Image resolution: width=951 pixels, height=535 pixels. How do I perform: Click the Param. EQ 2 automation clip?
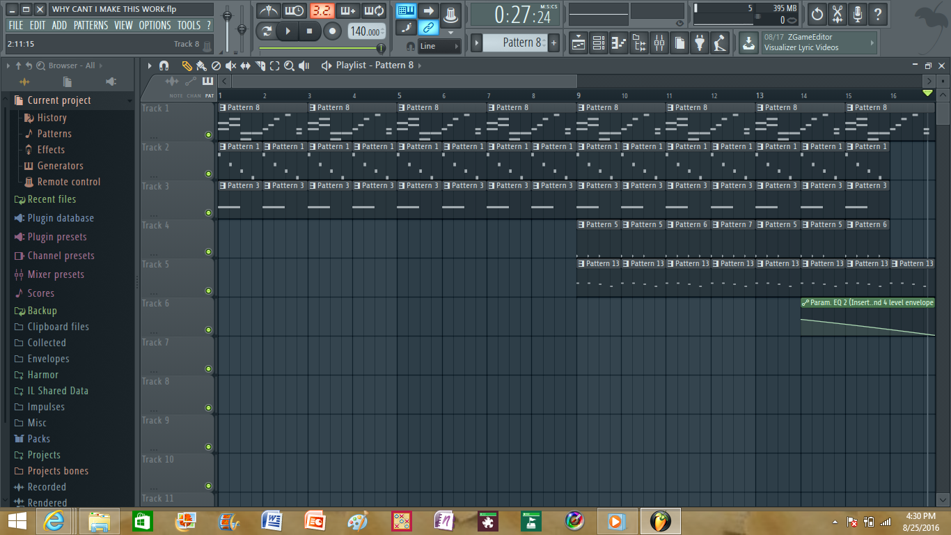(x=867, y=317)
